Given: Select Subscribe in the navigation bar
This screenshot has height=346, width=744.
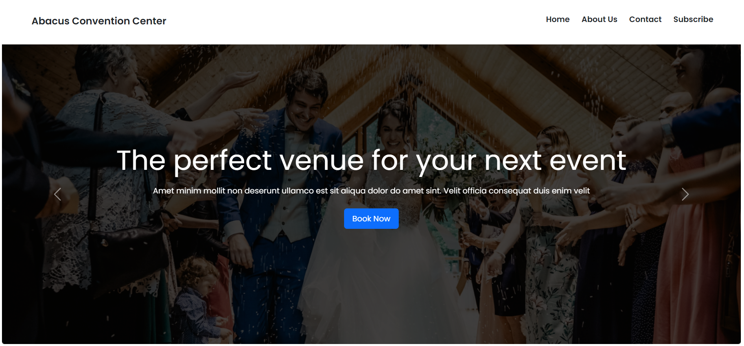Looking at the screenshot, I should (693, 19).
